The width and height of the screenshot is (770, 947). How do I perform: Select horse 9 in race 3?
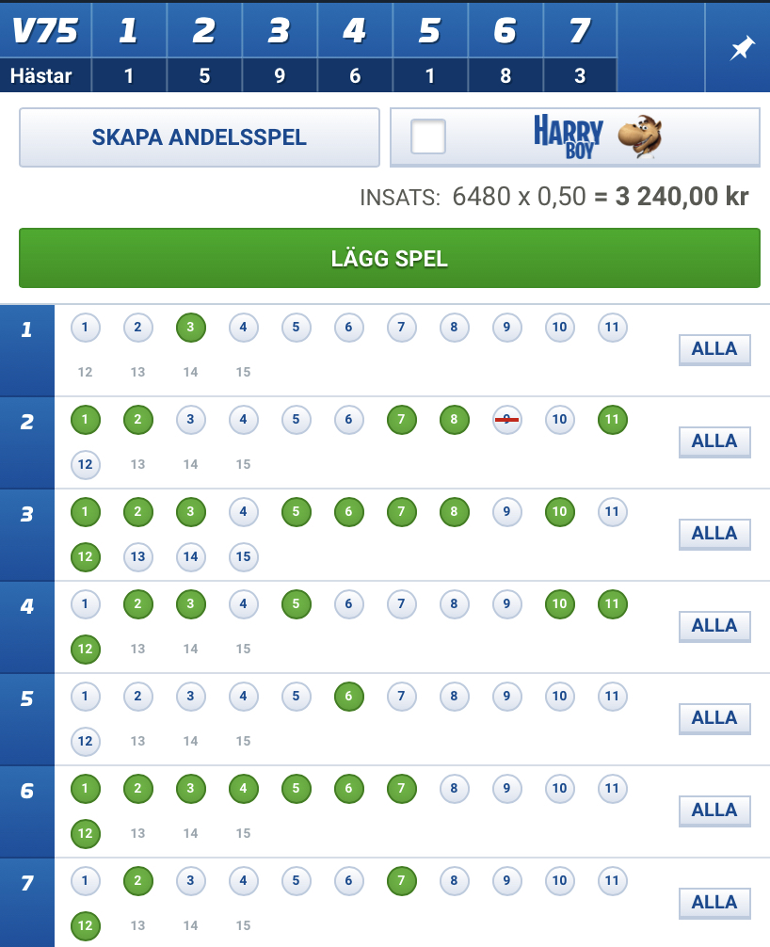pos(506,512)
